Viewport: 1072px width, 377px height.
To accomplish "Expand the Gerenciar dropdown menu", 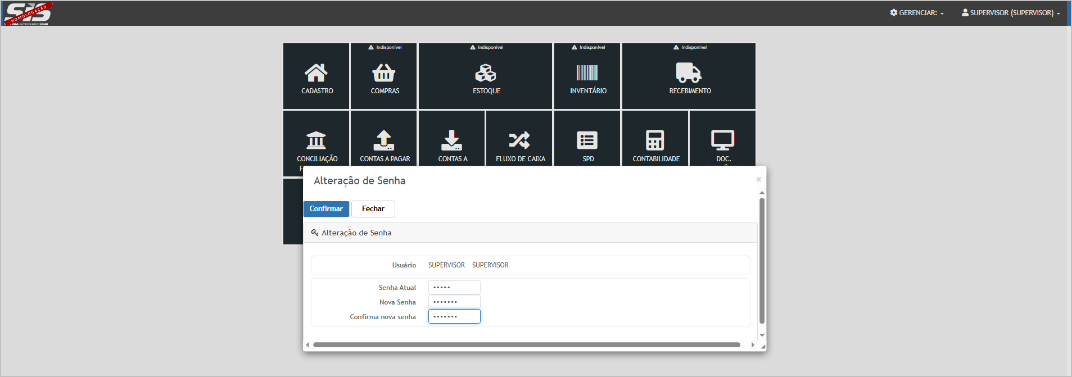I will pos(917,12).
